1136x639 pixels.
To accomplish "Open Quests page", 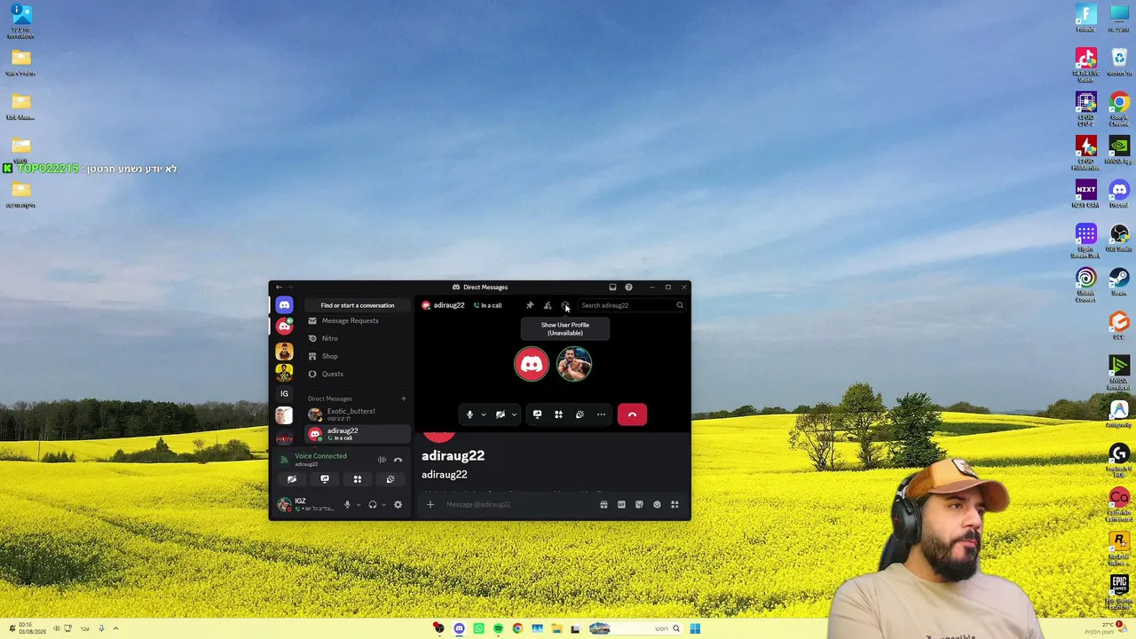I will (x=358, y=374).
